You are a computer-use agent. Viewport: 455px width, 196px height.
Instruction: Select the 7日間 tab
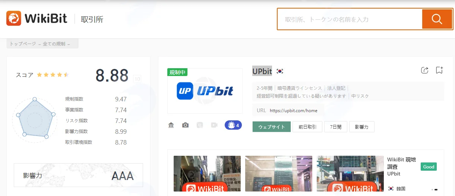[336, 127]
